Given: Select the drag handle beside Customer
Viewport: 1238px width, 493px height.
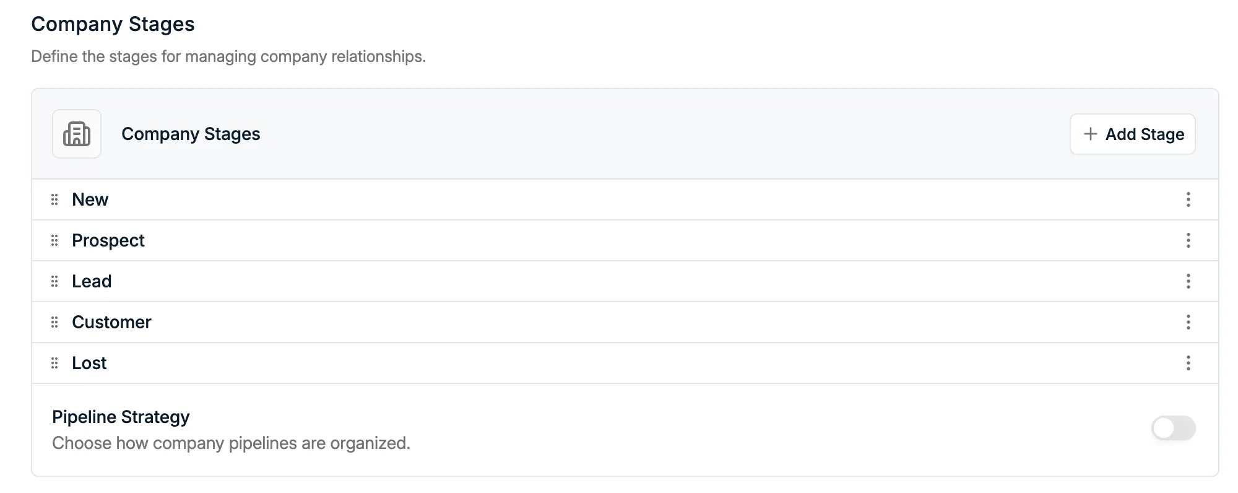Looking at the screenshot, I should [54, 322].
